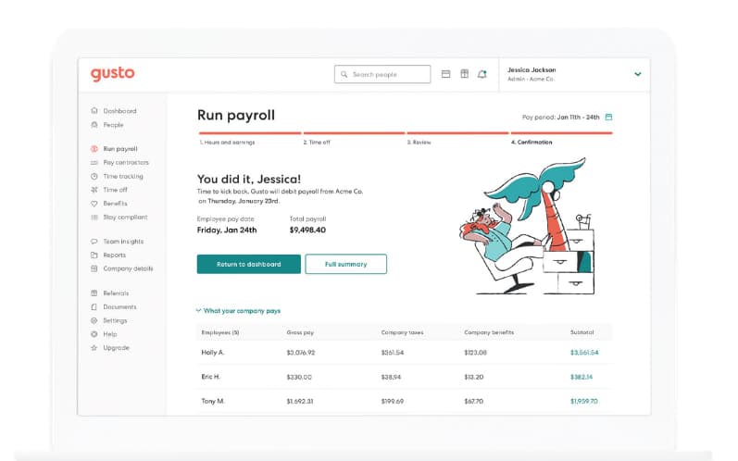
Task: Click the magnifier icon in search box
Action: click(x=344, y=74)
